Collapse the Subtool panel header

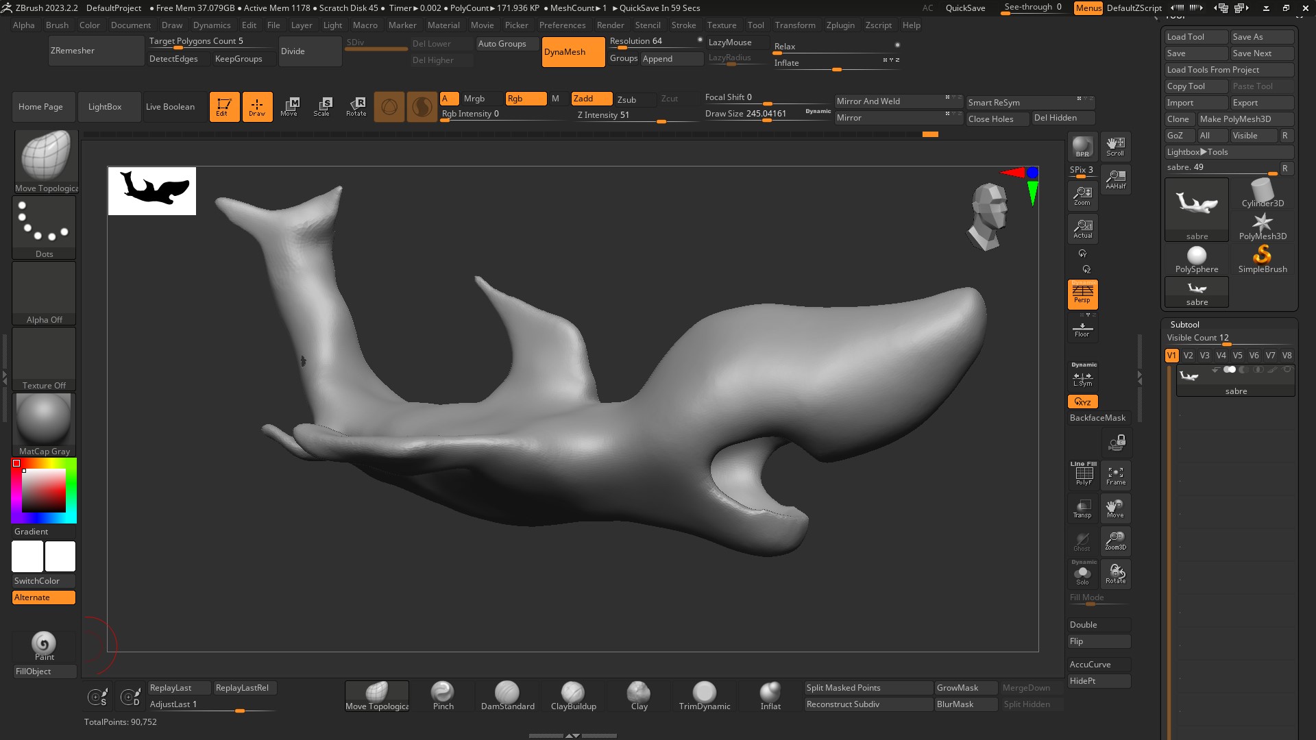click(1184, 324)
